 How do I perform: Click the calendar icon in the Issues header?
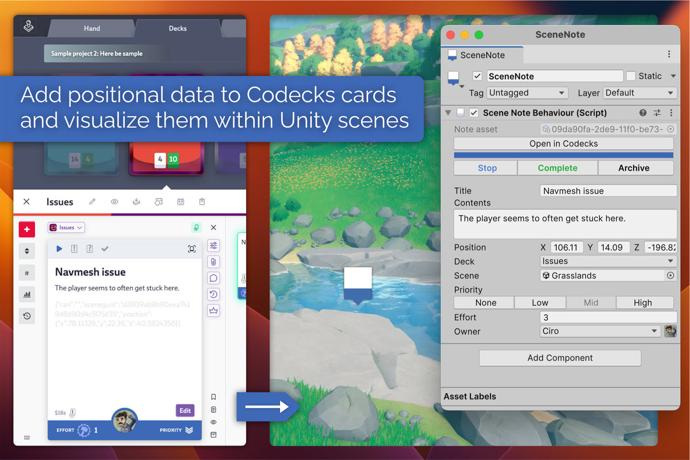(x=180, y=202)
